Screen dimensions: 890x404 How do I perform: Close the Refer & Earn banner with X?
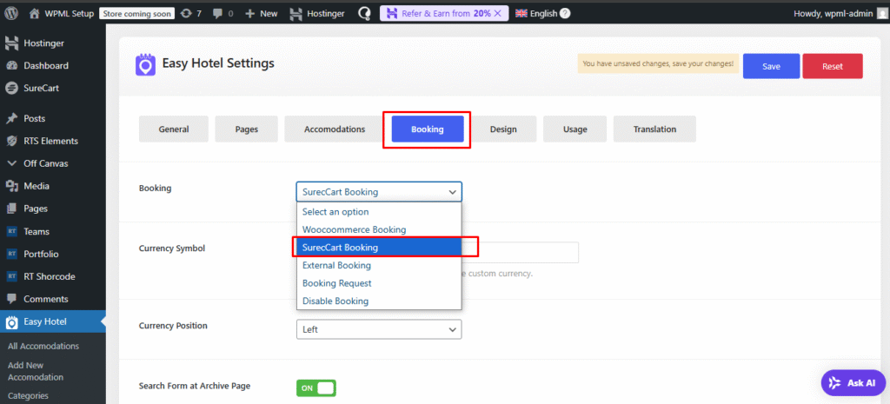tap(497, 13)
